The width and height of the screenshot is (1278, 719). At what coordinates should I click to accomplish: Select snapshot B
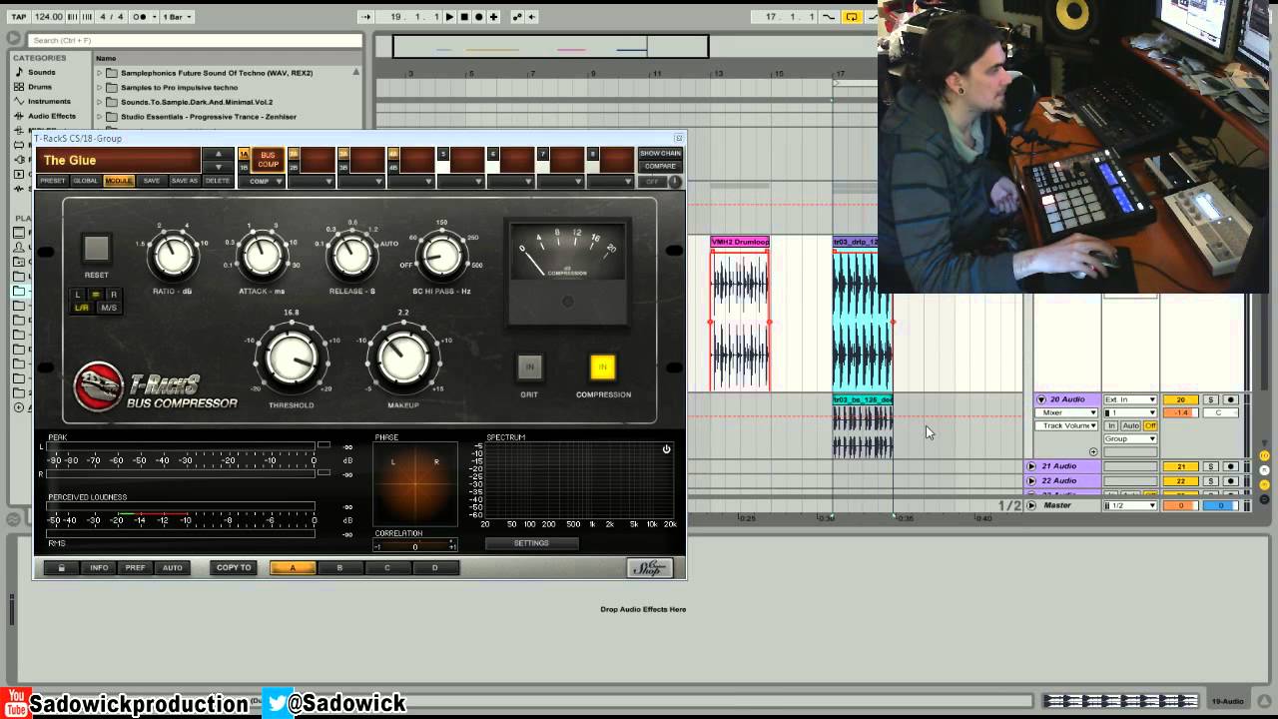click(339, 568)
